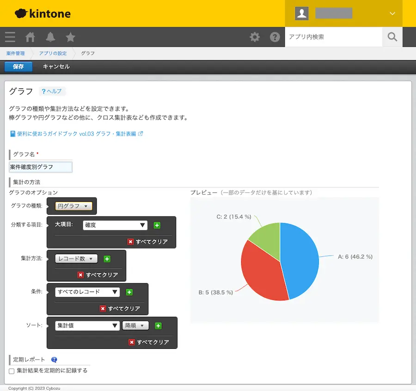Image resolution: width=416 pixels, height=391 pixels.
Task: Click the グラフ名 input field
Action: [x=40, y=167]
